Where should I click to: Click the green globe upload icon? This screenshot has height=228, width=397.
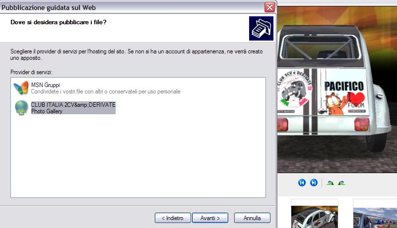click(21, 108)
